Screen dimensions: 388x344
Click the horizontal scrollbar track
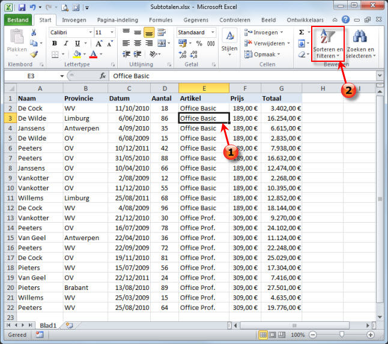click(294, 325)
